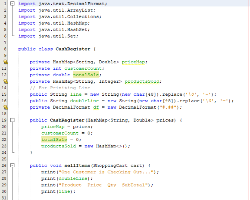The width and height of the screenshot is (250, 200).
Task: Click the "One Customer is Checking Out..." string
Action: pos(106,172)
